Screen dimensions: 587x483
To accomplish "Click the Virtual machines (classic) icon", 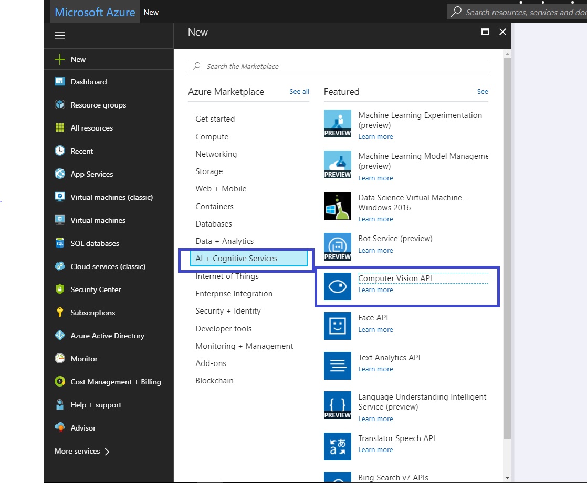I will pyautogui.click(x=59, y=197).
